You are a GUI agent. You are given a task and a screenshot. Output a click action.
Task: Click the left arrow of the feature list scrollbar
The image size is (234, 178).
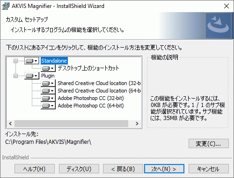tap(10, 124)
